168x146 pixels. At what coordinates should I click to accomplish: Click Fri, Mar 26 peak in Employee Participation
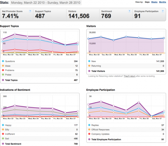(139, 102)
